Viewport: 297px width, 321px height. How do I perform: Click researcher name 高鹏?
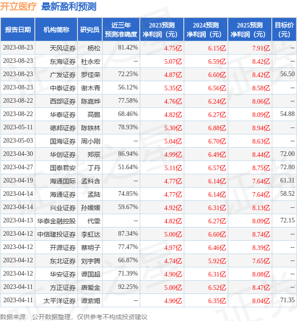point(94,115)
